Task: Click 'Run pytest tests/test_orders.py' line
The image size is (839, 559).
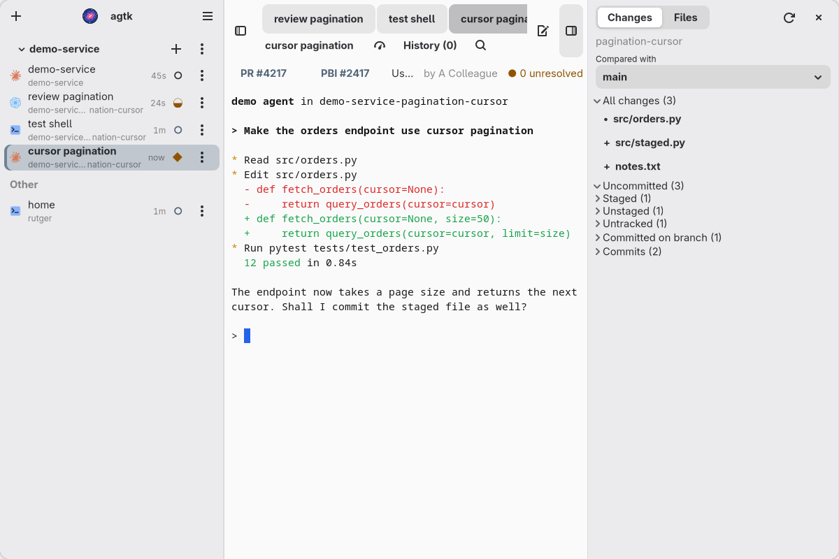Action: pyautogui.click(x=341, y=248)
